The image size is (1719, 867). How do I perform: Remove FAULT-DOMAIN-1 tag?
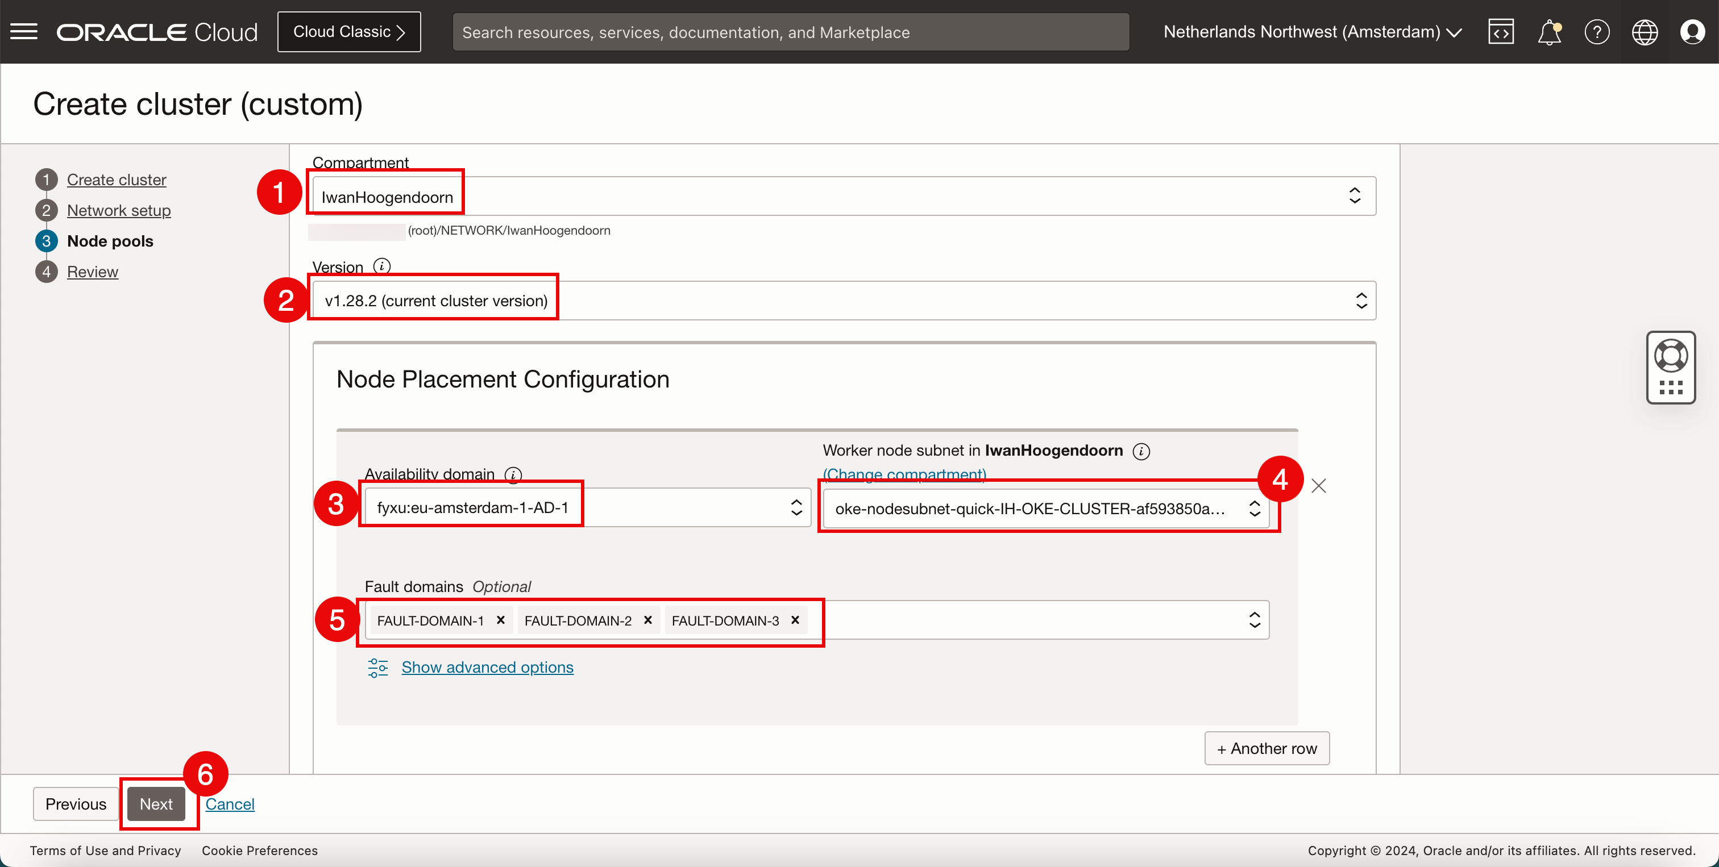point(500,620)
